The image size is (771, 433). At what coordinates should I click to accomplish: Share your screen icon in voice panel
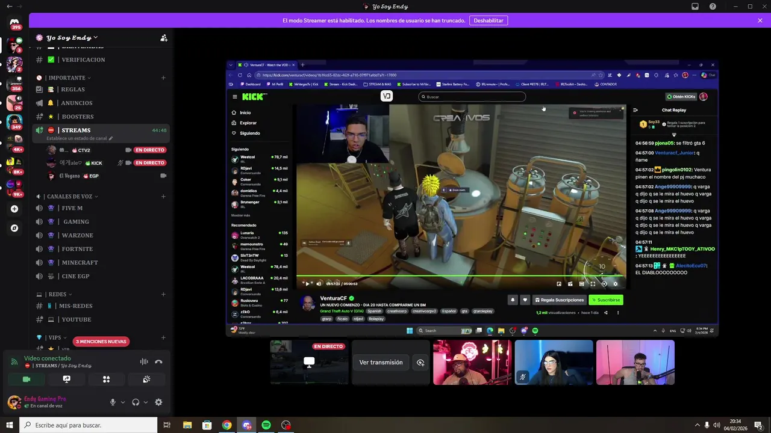[x=66, y=379]
